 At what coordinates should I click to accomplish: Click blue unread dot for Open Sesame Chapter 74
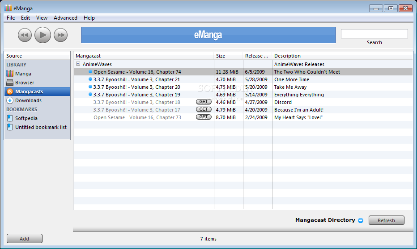pos(90,71)
